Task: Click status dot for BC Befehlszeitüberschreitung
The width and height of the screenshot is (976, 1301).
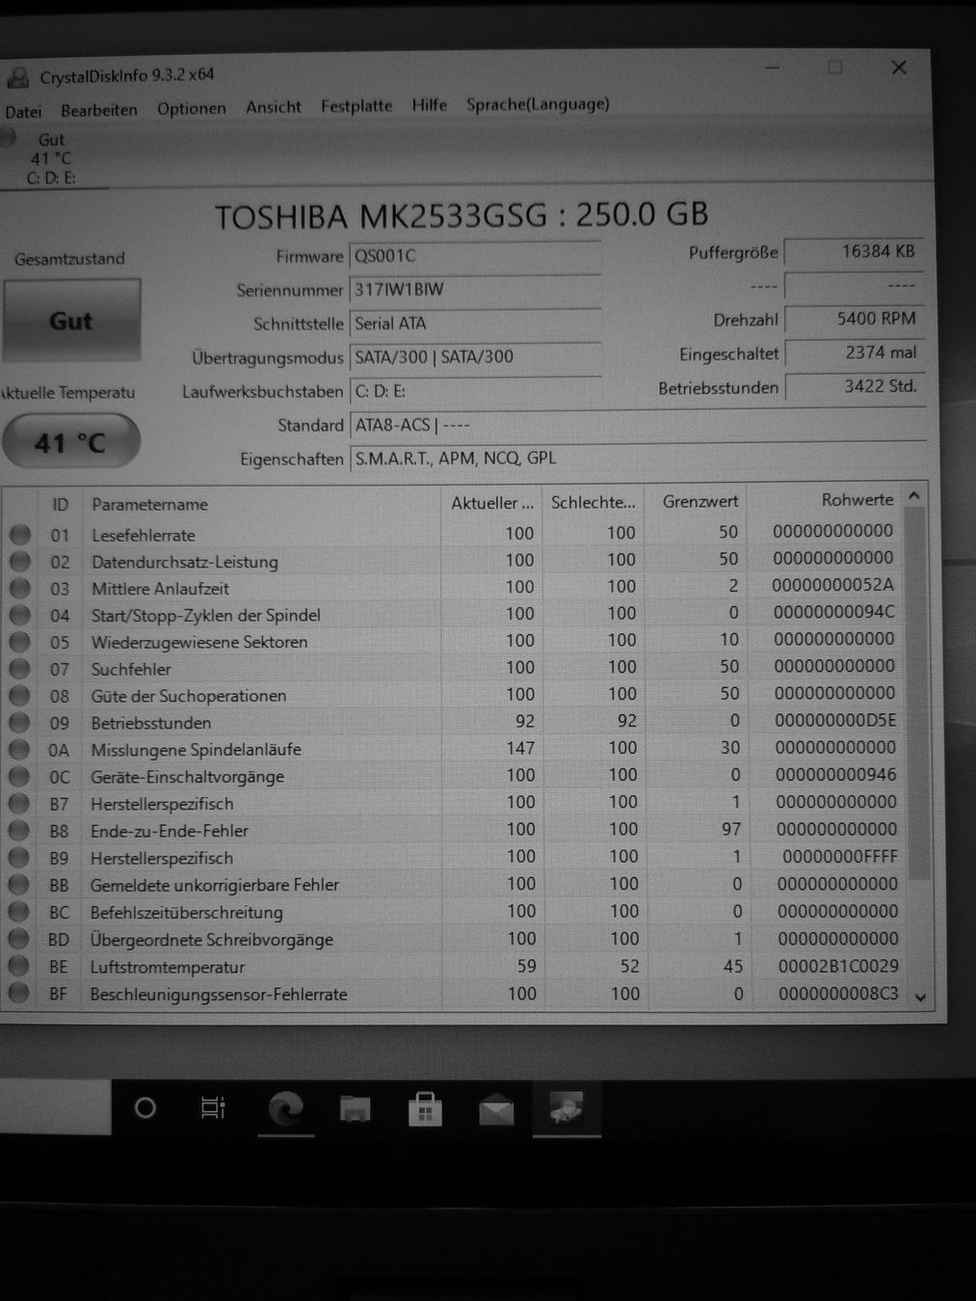Action: point(18,912)
